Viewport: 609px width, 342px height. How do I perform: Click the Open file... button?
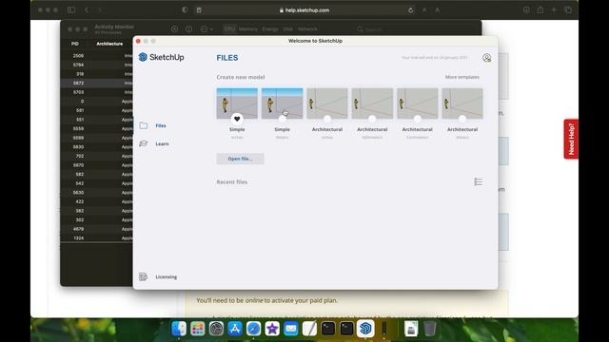[240, 159]
